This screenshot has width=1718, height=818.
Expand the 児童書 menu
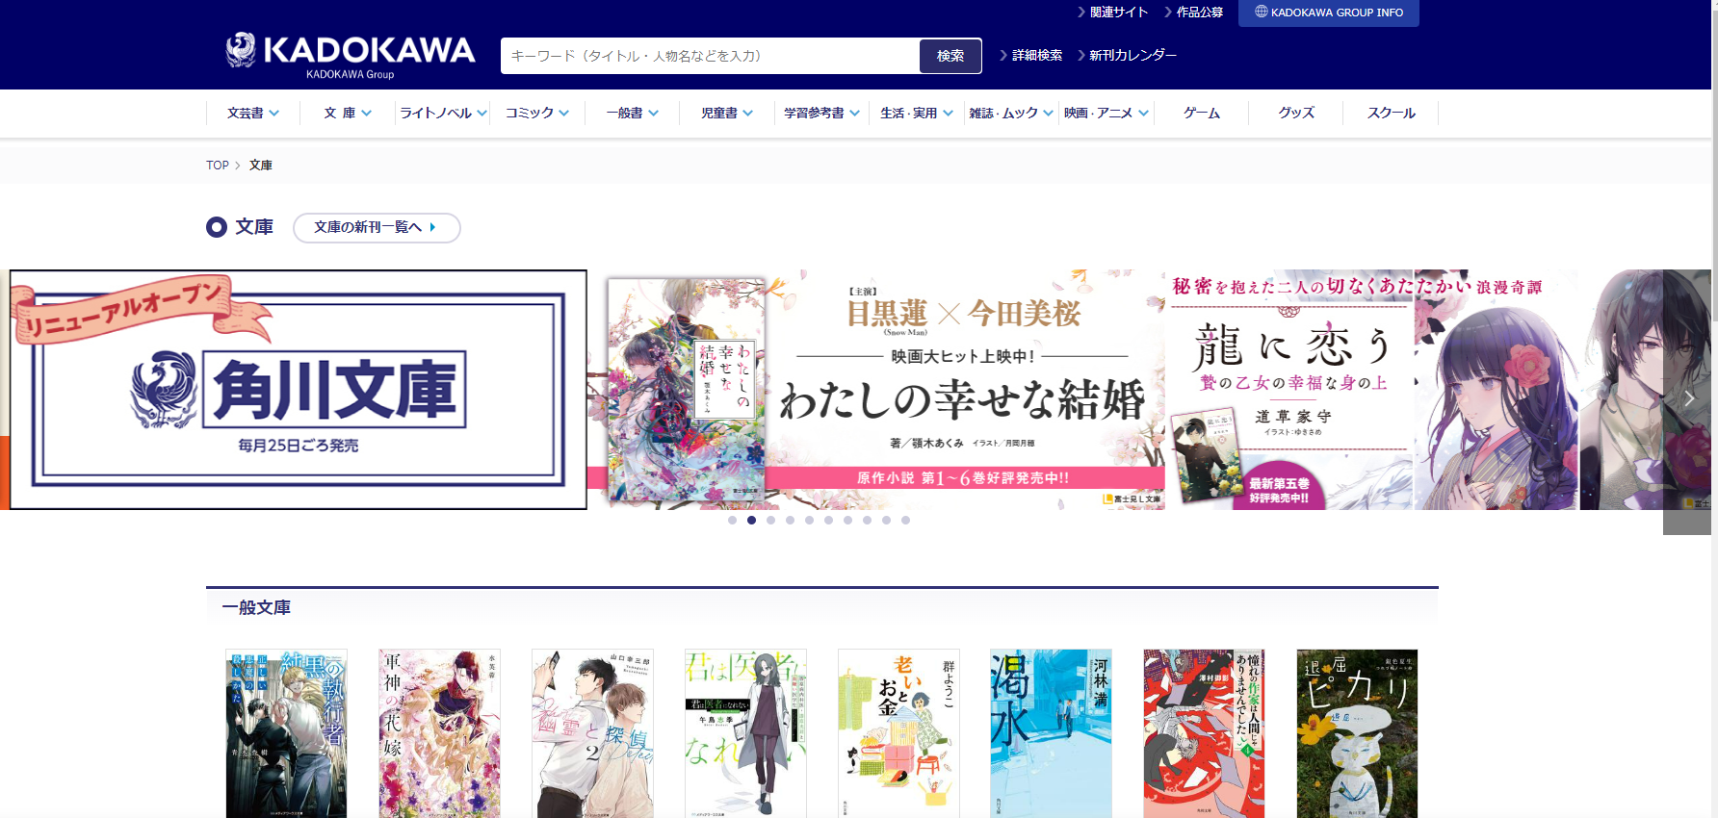pos(727,113)
